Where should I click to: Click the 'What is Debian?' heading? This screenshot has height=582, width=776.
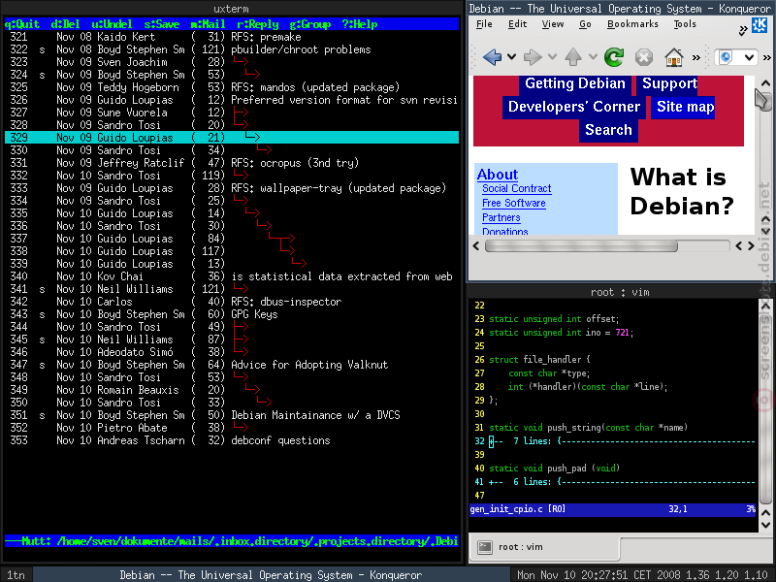[682, 191]
